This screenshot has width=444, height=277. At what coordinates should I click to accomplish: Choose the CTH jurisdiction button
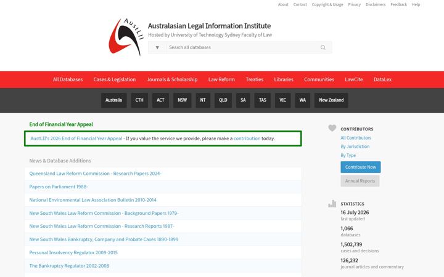click(139, 100)
